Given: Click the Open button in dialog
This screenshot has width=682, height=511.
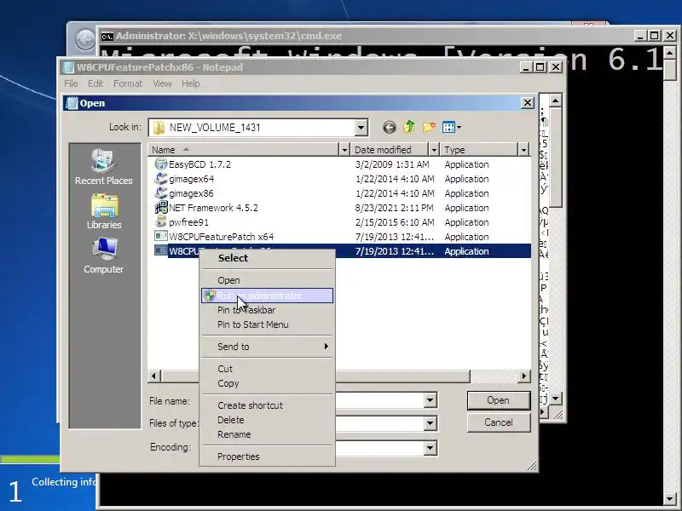Looking at the screenshot, I should point(499,400).
